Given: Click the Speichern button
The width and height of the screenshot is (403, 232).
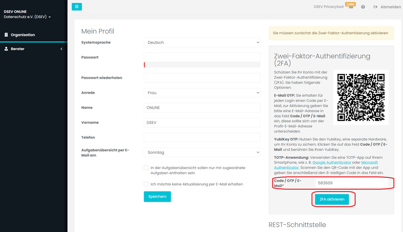Looking at the screenshot, I should coord(157,197).
